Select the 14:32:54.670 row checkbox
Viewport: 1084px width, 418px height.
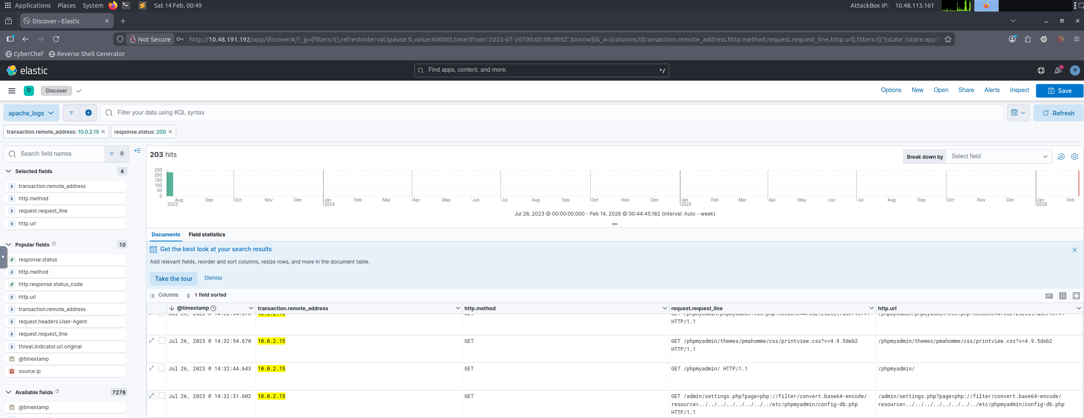[x=162, y=341]
